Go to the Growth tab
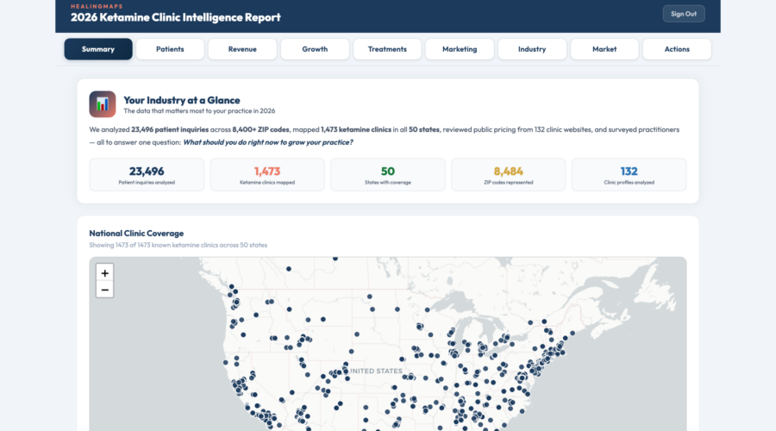Screen dimensions: 776x431 [315, 49]
